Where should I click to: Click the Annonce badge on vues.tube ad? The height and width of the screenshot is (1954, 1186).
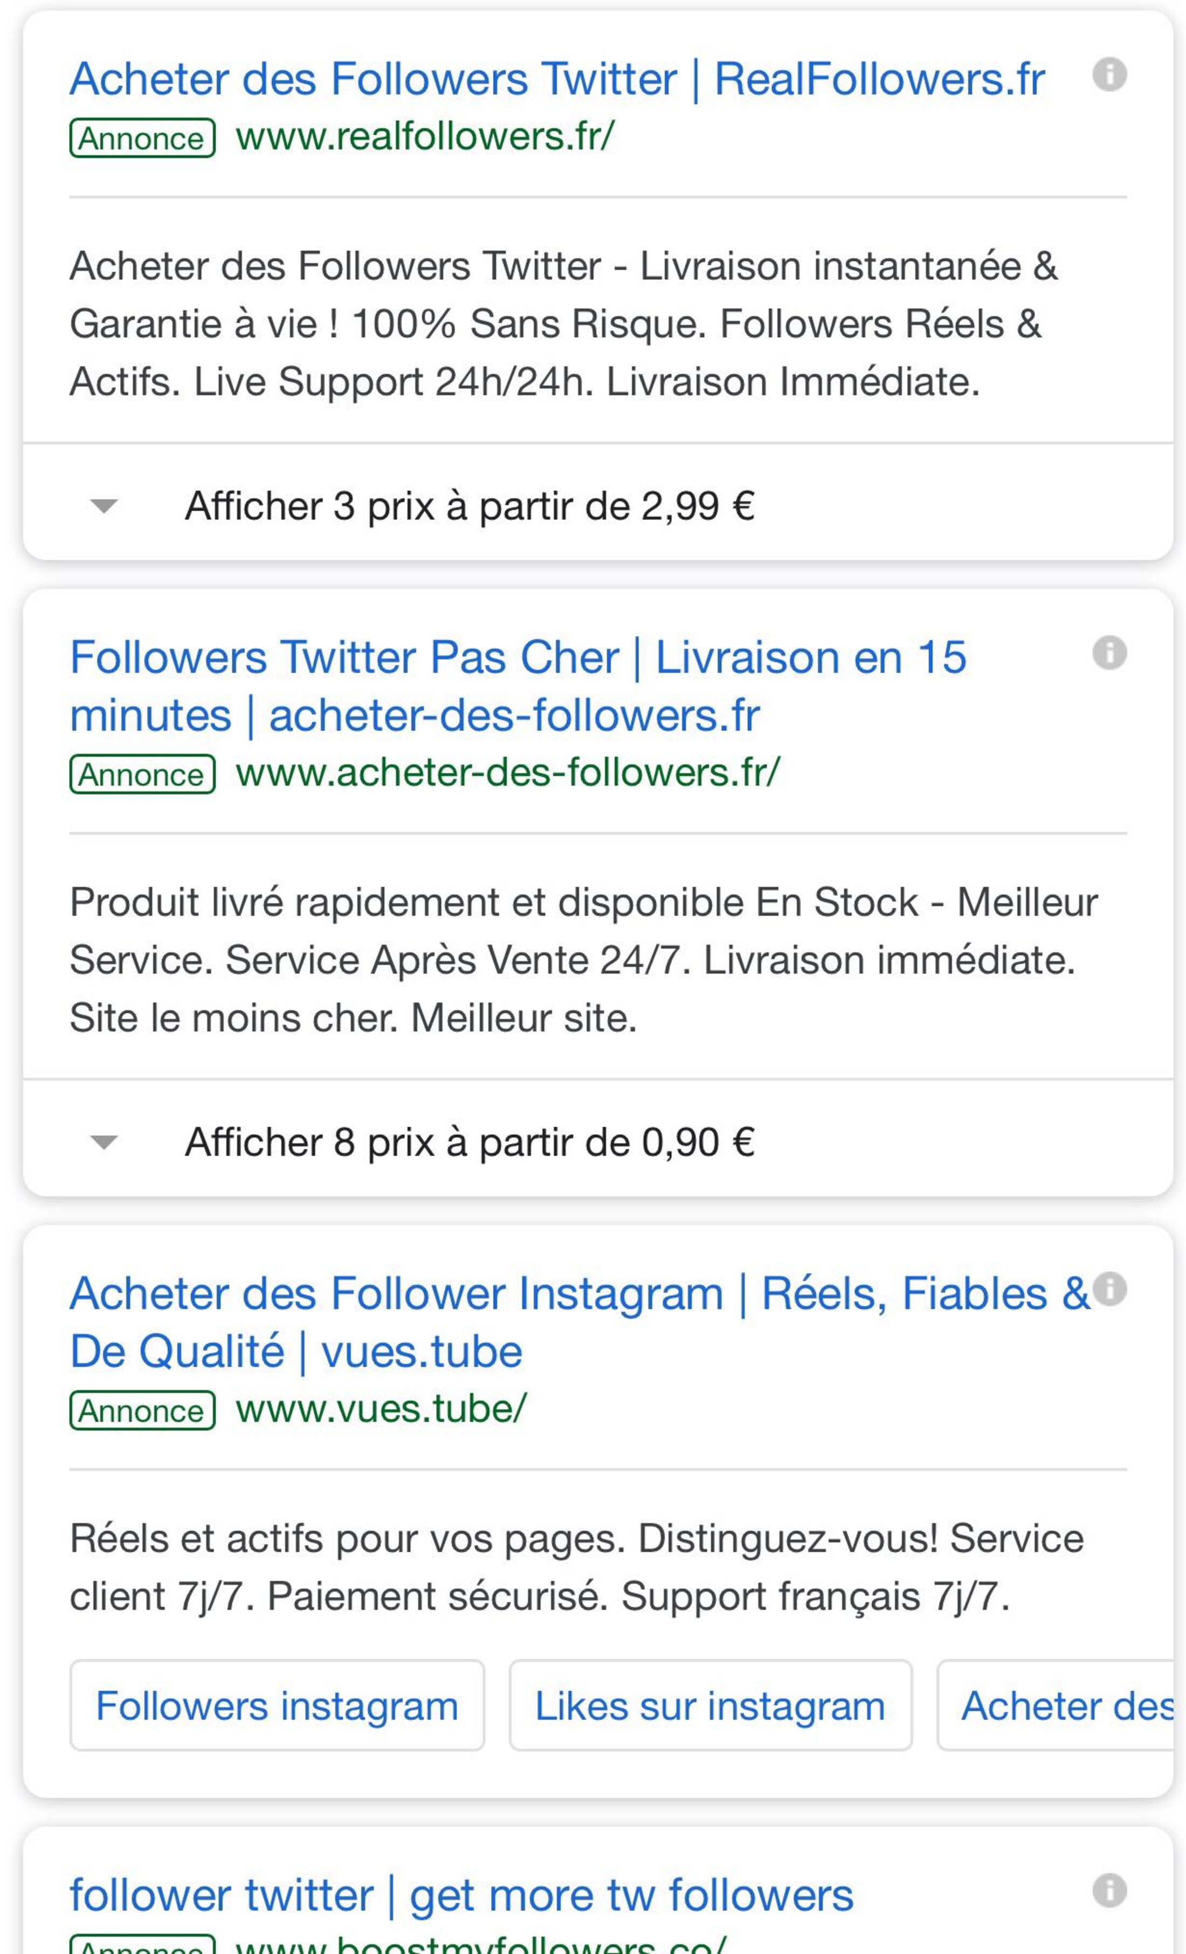point(143,1410)
